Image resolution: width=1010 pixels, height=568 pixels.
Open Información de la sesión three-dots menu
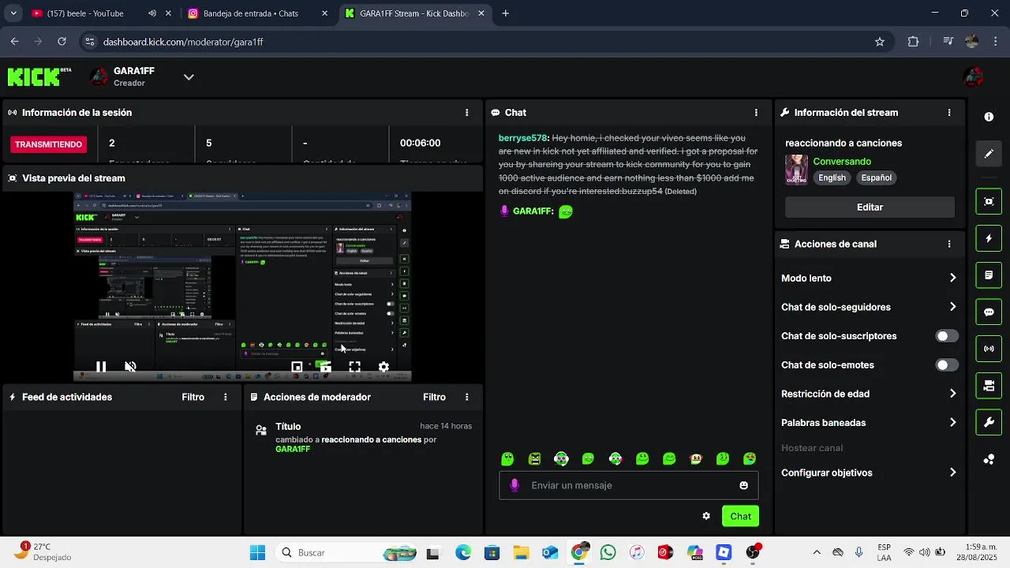pos(466,113)
